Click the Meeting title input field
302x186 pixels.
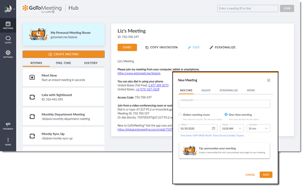[x=224, y=104]
